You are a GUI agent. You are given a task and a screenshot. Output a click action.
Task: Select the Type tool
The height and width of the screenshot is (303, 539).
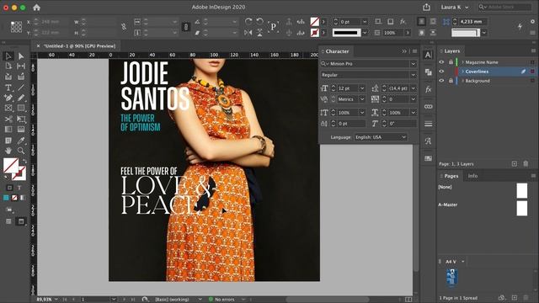(x=8, y=88)
